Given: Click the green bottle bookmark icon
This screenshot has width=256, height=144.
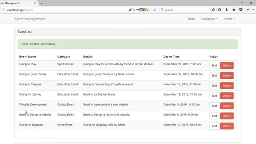Looking at the screenshot, I should click(x=134, y=10).
